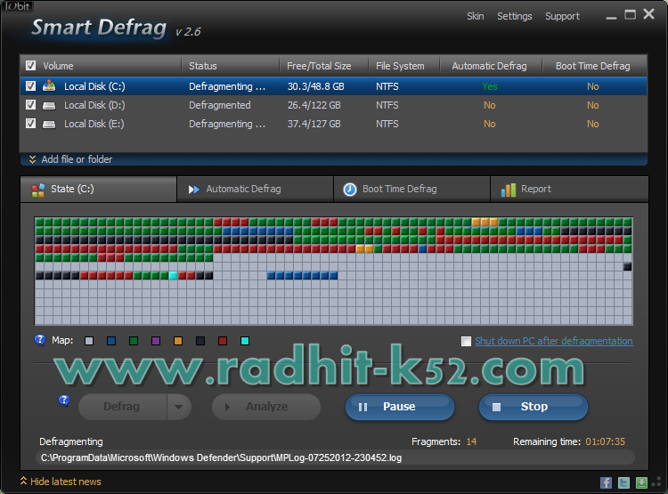This screenshot has height=494, width=668.
Task: Click the green map legend swatch
Action: pos(134,341)
